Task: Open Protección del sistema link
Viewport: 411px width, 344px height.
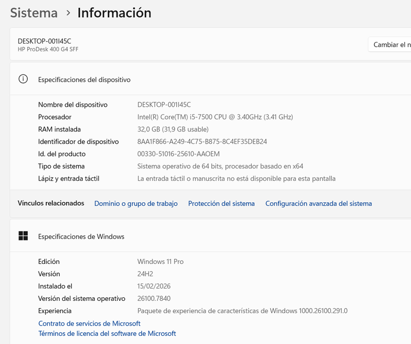Action: [x=221, y=203]
